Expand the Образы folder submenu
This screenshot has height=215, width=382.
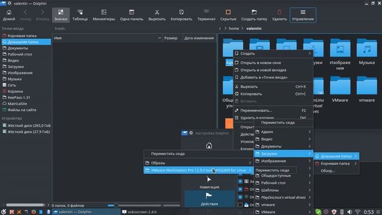[x=198, y=163]
